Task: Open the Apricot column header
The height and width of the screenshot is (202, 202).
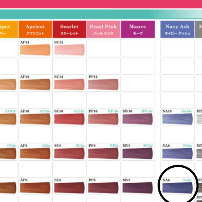Action: click(x=35, y=29)
